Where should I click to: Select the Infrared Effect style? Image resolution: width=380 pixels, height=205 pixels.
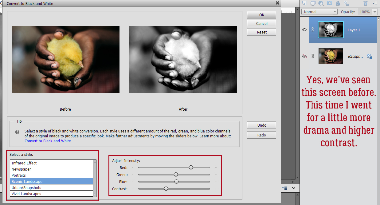pos(51,163)
